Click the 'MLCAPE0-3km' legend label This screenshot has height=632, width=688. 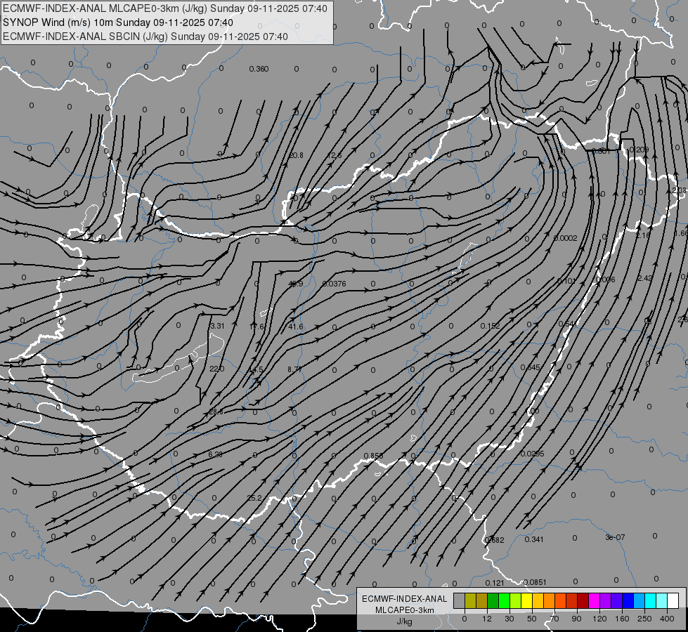click(404, 610)
